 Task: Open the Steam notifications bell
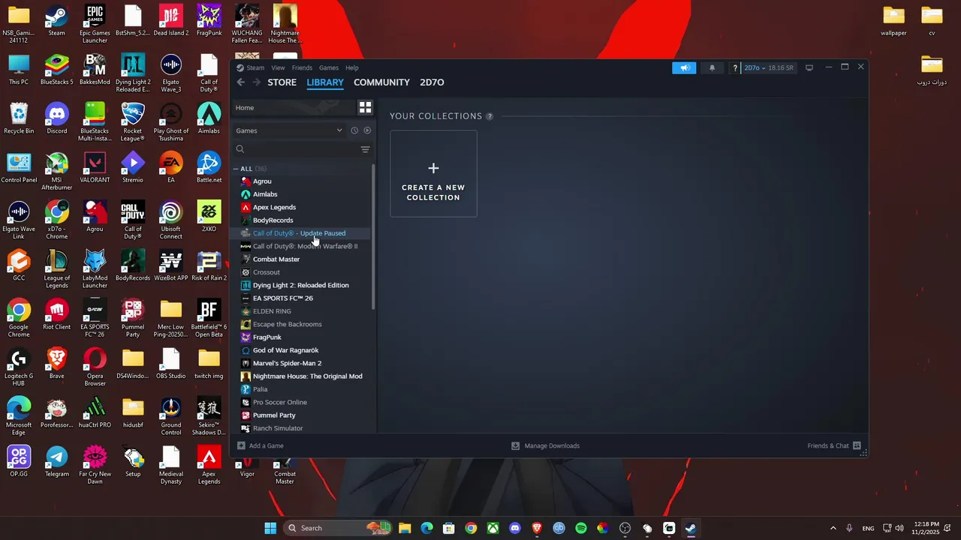coord(712,67)
